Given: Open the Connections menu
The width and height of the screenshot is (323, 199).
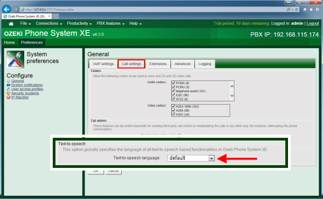Looking at the screenshot, I should click(49, 24).
